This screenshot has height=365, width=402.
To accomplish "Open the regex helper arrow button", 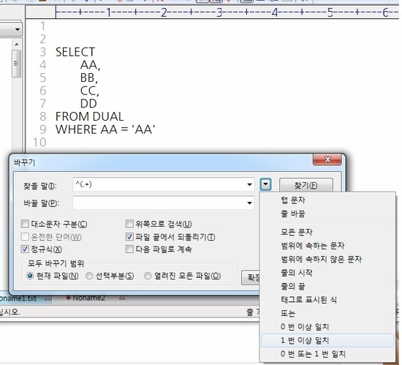I will click(265, 184).
